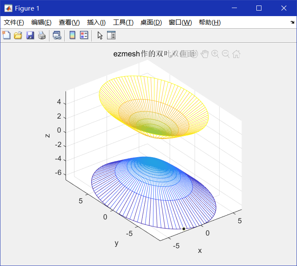Click the z-axis tick label 4
Screen dimensions: 297x266
(x=59, y=102)
